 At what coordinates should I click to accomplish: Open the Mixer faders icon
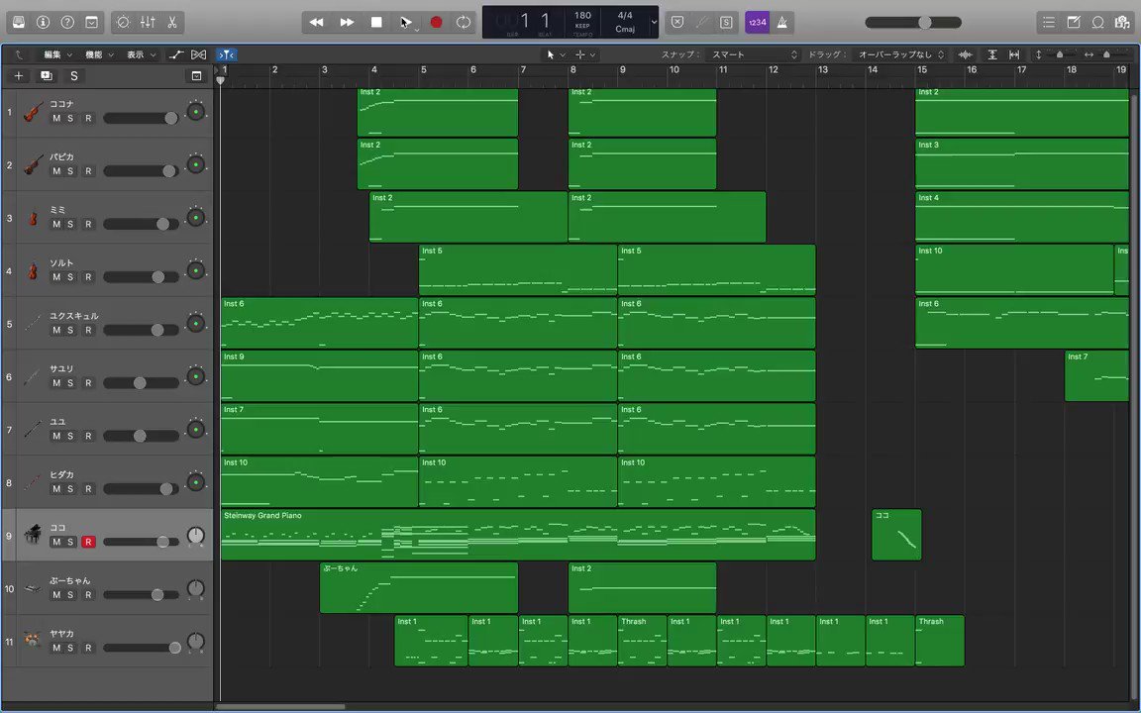coord(148,22)
